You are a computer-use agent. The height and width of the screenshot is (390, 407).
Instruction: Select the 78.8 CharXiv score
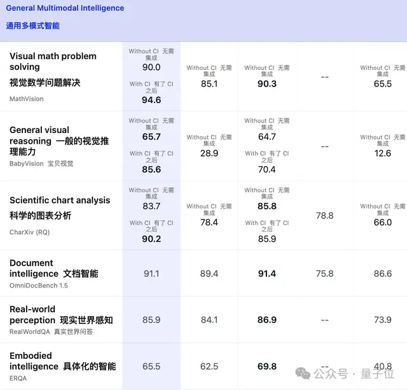[x=325, y=216]
